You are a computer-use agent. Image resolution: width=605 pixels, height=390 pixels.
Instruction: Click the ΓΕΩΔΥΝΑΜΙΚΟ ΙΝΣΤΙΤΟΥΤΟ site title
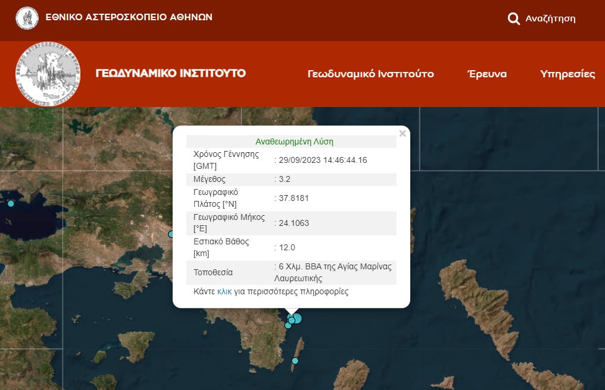(x=170, y=73)
